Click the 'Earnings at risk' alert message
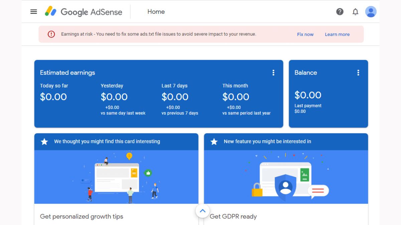 158,34
